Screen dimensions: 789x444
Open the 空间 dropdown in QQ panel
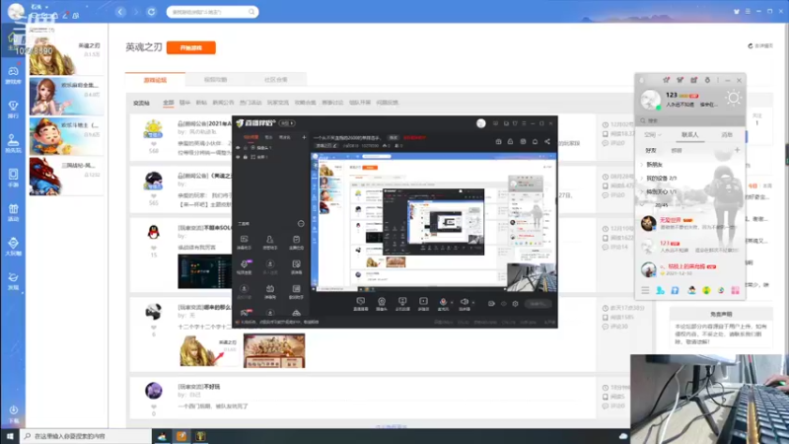pyautogui.click(x=652, y=135)
